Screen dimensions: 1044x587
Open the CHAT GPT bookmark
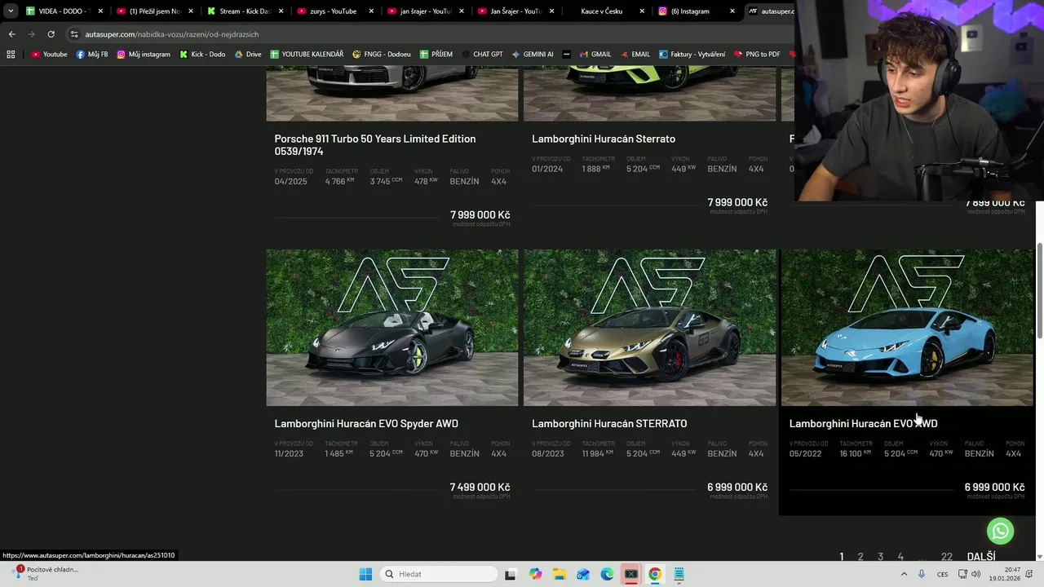coord(482,55)
